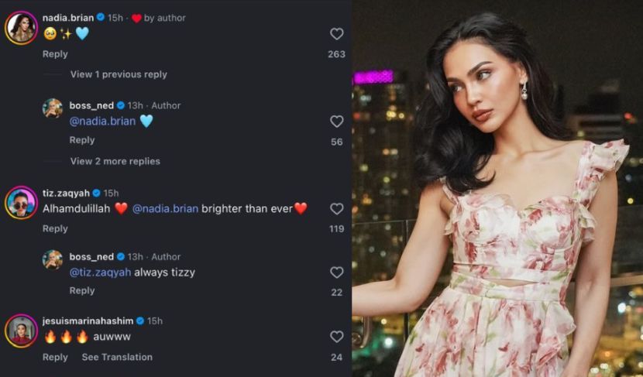
Task: Click 'See Translation' under jesuismarinahashim's comment
Action: pyautogui.click(x=117, y=357)
